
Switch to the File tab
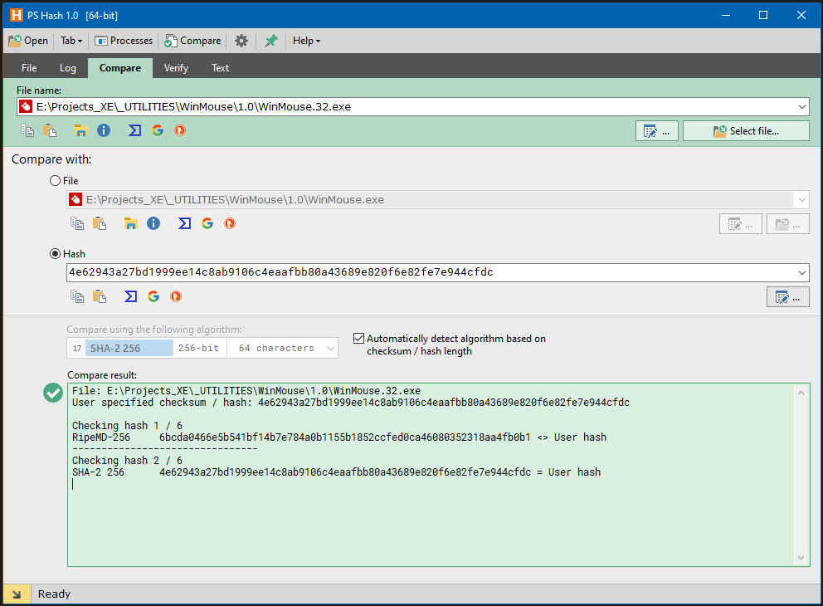point(29,68)
